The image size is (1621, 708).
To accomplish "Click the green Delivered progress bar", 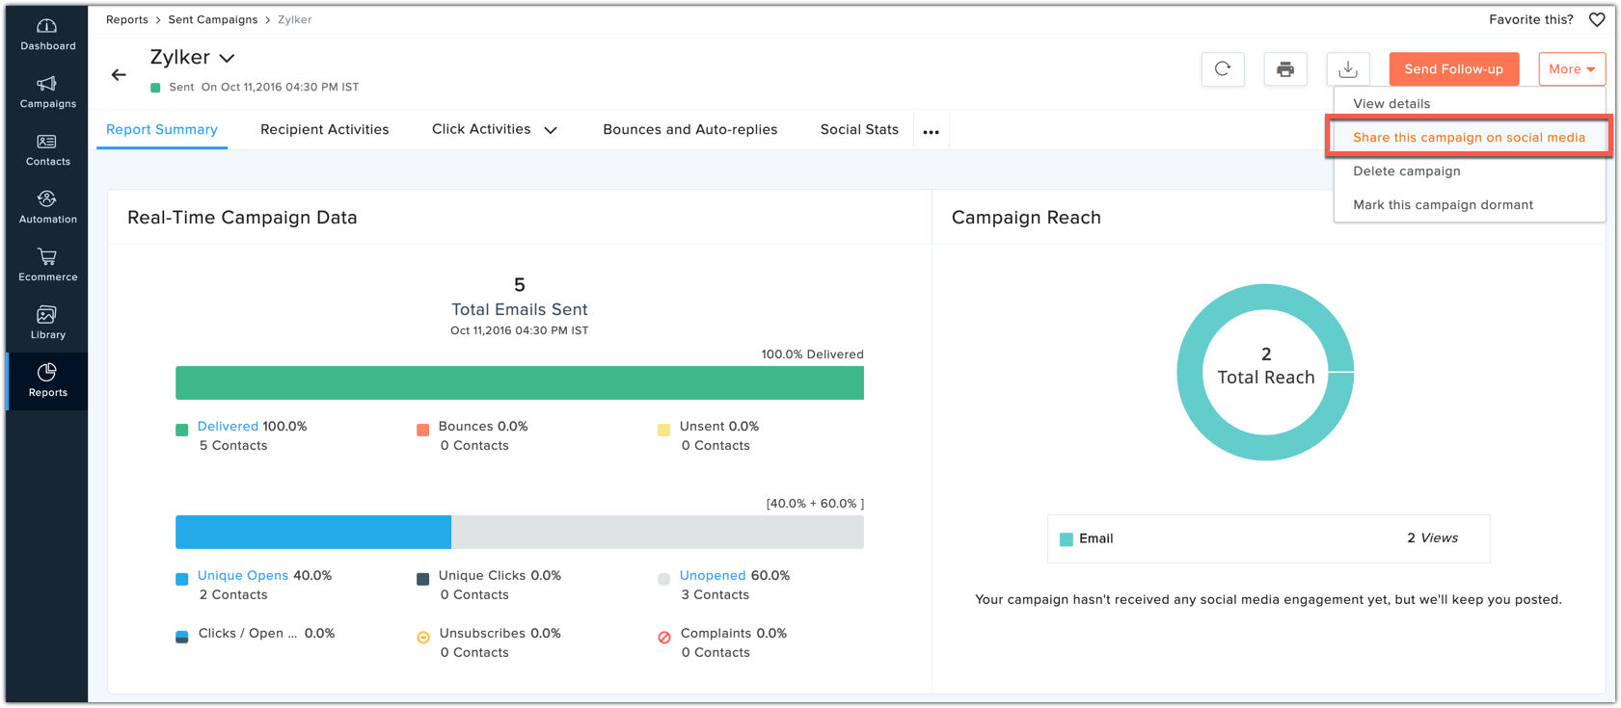I will coord(519,382).
